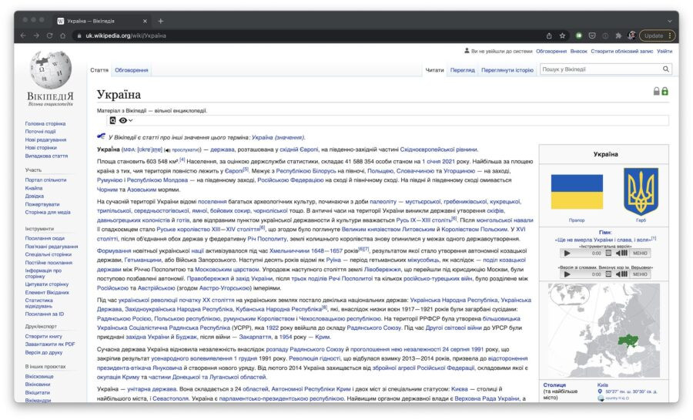This screenshot has height=420, width=693.
Task: Click the volume icon of the instrumental player
Action: (x=621, y=254)
